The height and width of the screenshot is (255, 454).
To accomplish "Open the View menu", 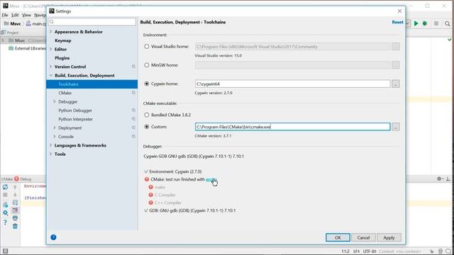I will 26,15.
